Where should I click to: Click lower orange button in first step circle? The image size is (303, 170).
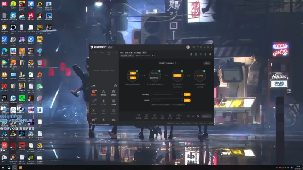point(133,78)
